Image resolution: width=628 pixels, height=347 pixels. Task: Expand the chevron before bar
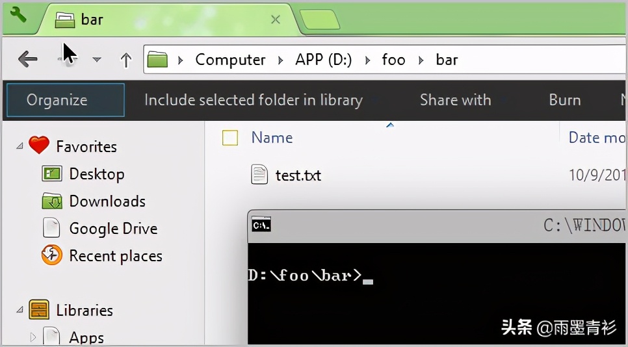421,60
